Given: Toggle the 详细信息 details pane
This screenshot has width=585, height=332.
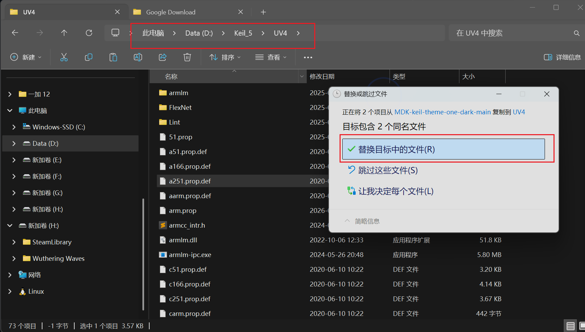Looking at the screenshot, I should point(562,57).
